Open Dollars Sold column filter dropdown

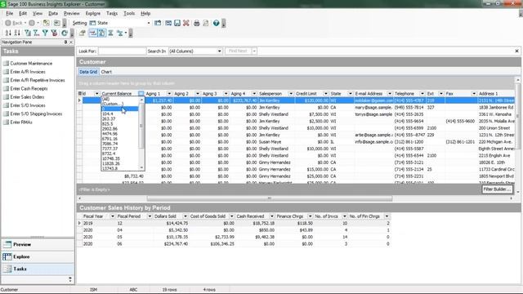(186, 216)
